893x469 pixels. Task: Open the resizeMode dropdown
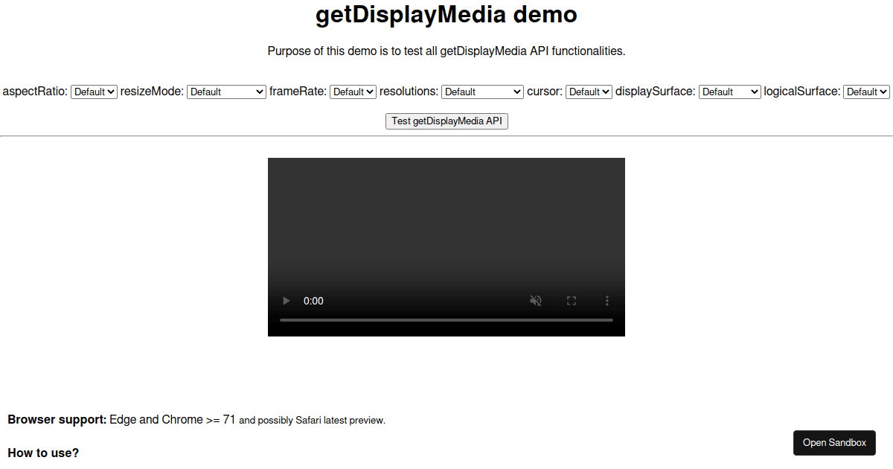point(226,92)
